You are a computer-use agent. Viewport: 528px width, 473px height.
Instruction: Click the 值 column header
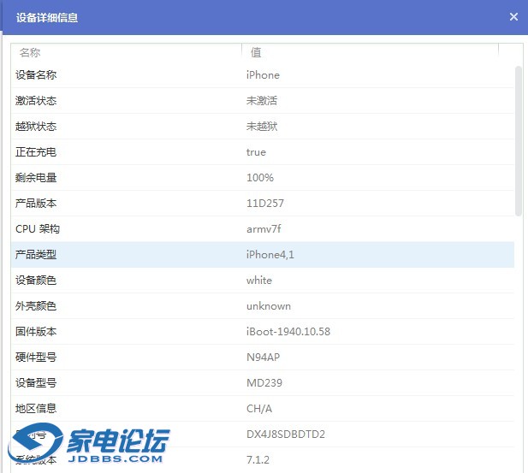click(256, 52)
